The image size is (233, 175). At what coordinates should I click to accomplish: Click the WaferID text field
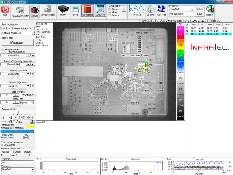[x=17, y=162]
